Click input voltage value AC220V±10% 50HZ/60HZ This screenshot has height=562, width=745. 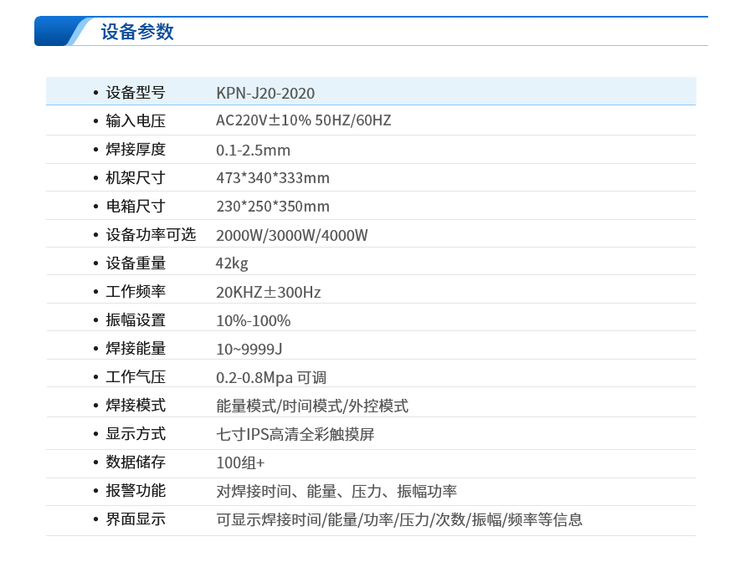coord(303,120)
